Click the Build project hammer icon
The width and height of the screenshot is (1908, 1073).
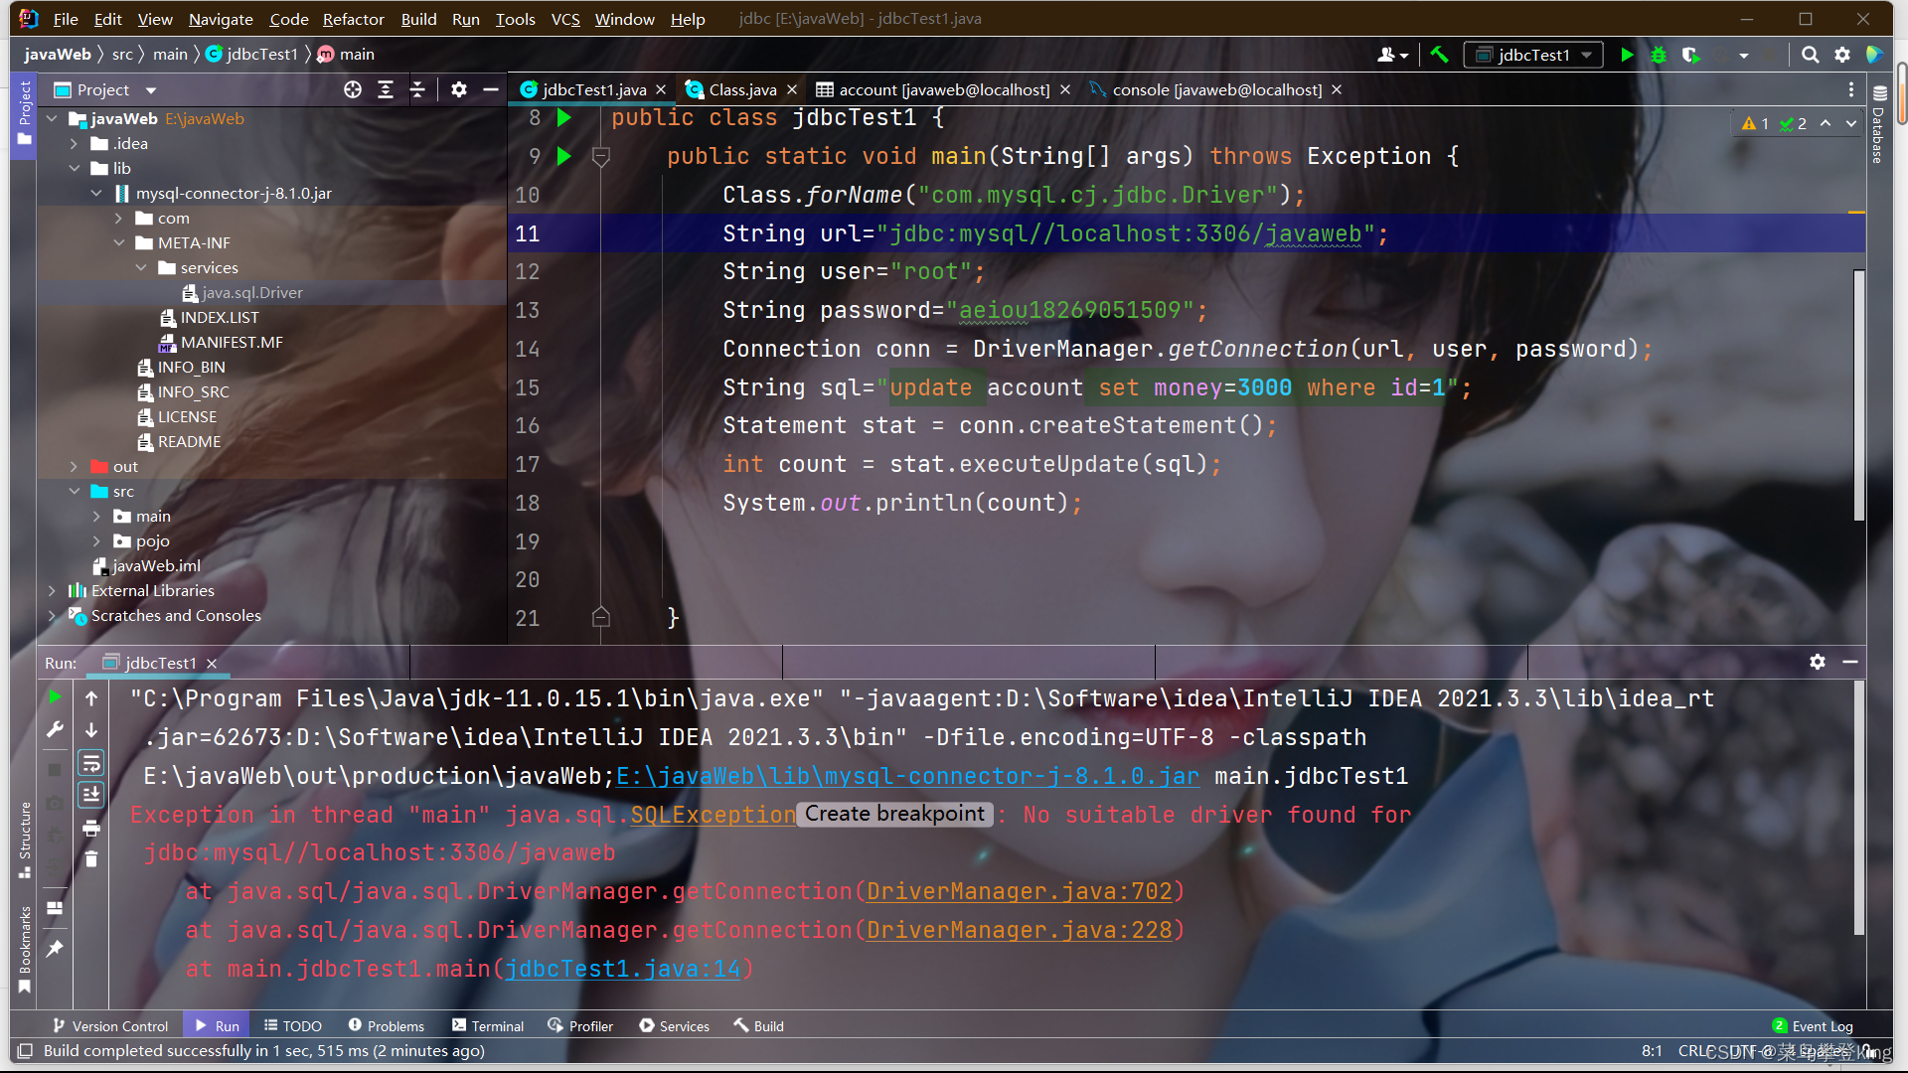tap(1439, 55)
